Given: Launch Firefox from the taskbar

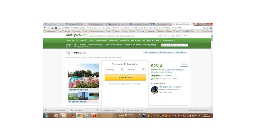Looking at the screenshot, I should coord(71,116).
